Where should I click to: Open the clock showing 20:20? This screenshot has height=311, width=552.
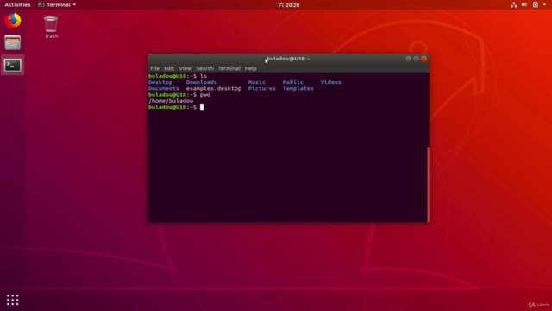pos(289,5)
